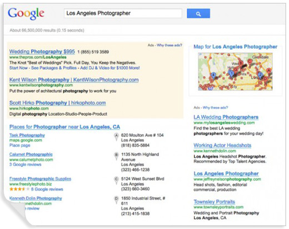Click the www.kentwilsonphotography.com URL
The height and width of the screenshot is (229, 289).
pyautogui.click(x=41, y=85)
